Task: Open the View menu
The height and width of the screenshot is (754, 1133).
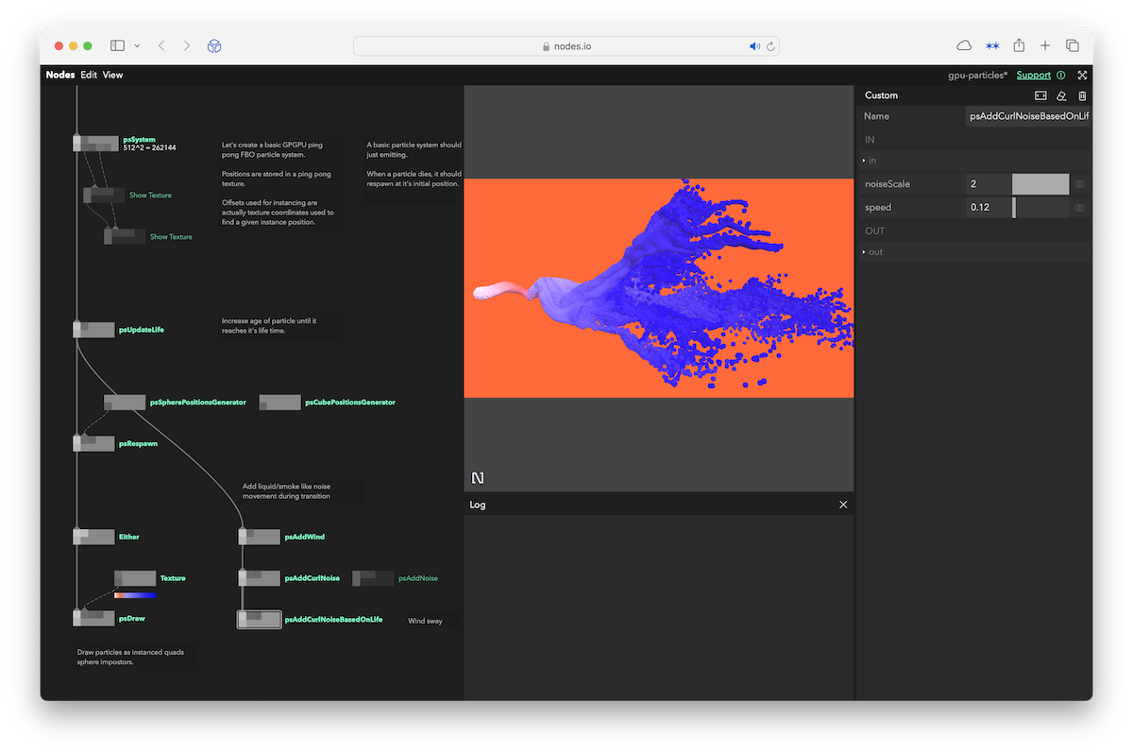Action: (112, 75)
